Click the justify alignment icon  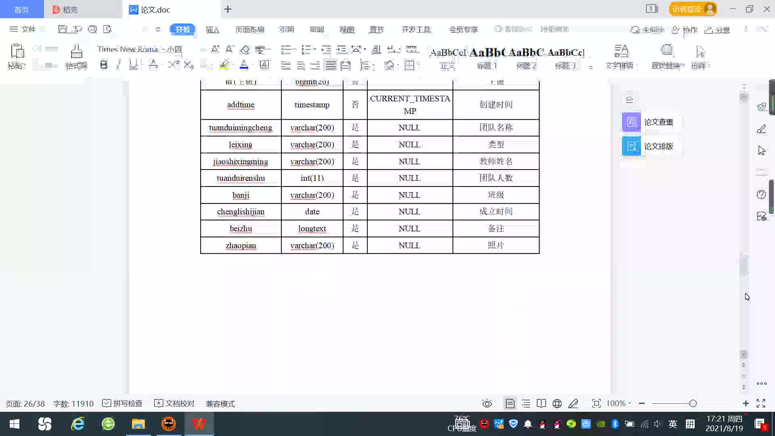(x=331, y=65)
